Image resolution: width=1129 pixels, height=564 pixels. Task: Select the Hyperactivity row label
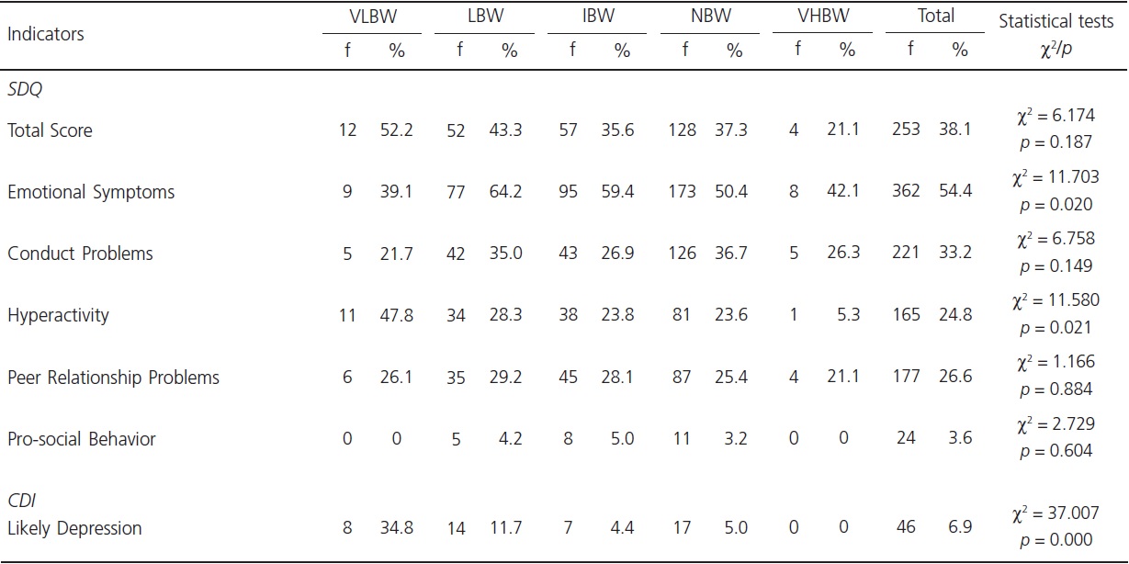click(58, 315)
